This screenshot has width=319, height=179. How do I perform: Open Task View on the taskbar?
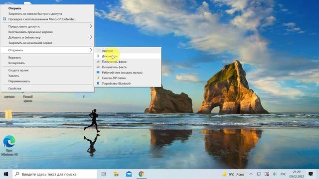(104, 174)
